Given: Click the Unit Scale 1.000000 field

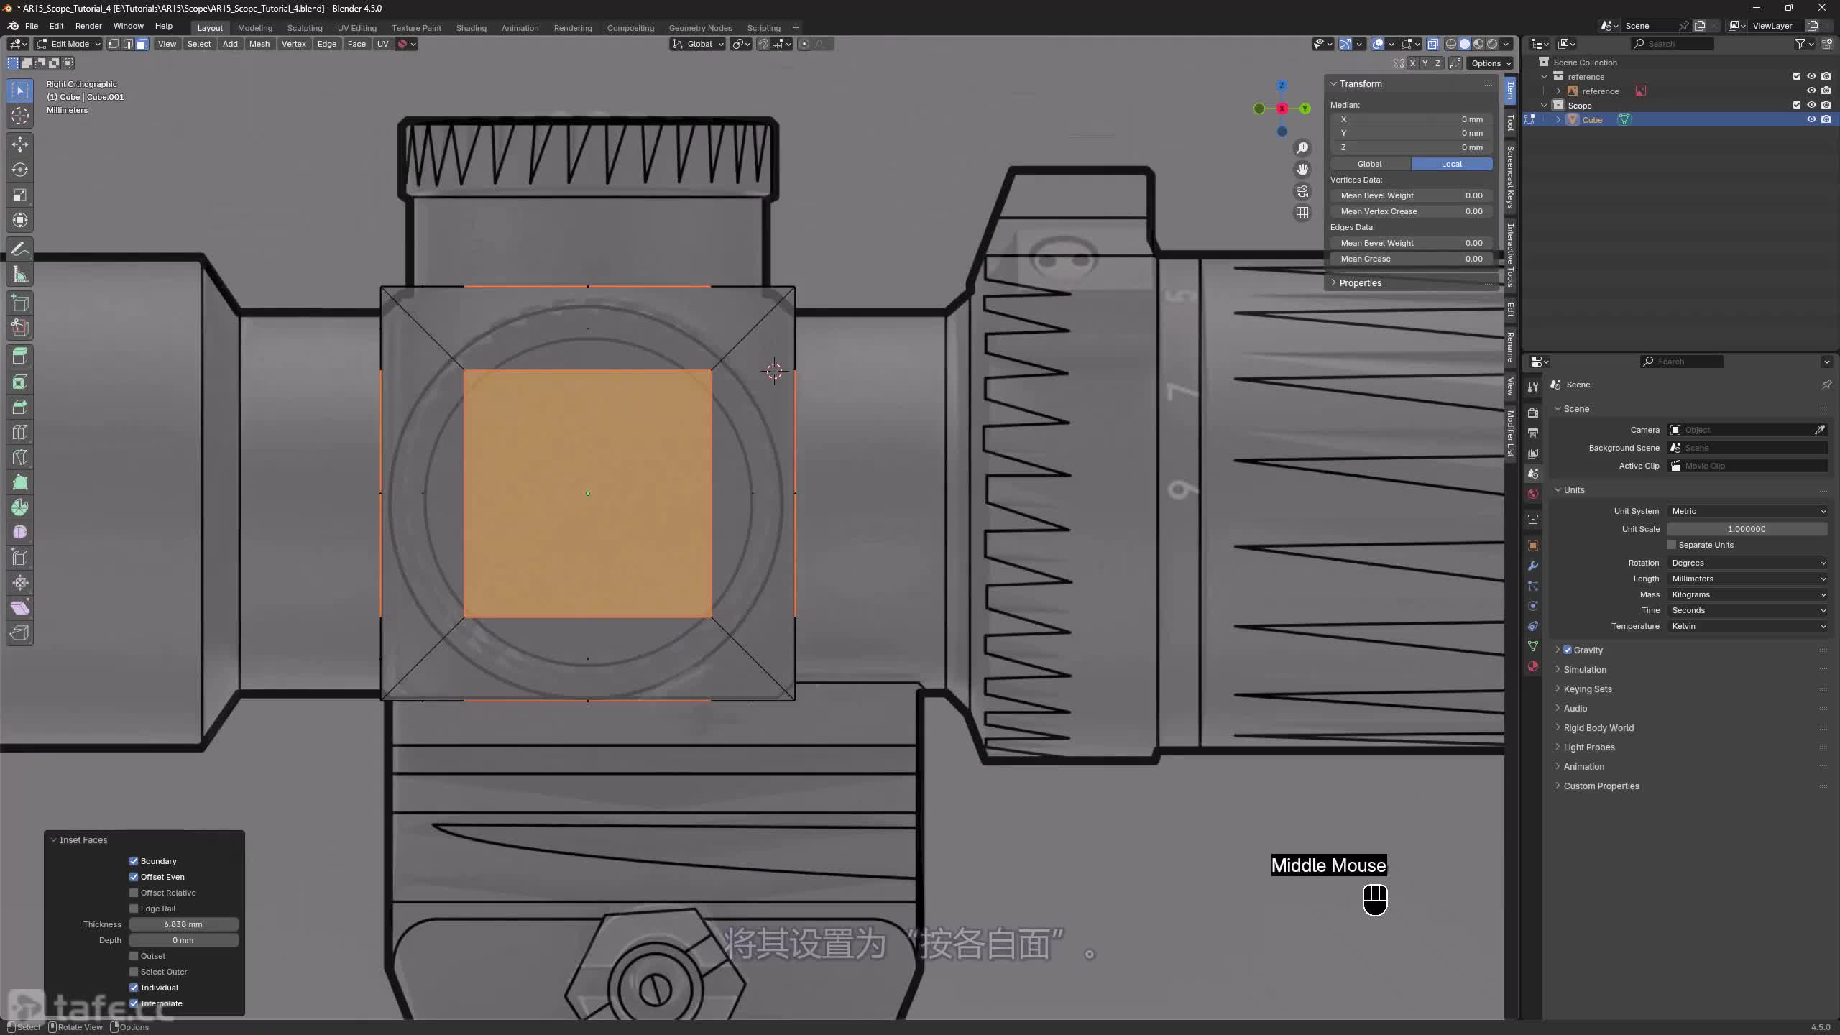Looking at the screenshot, I should (1747, 529).
